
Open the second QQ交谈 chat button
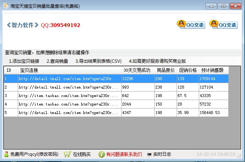coord(223,24)
